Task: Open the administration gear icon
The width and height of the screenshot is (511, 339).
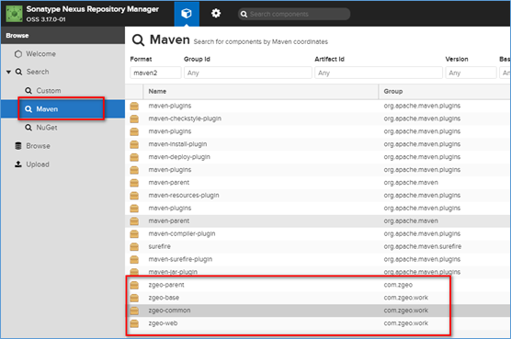Action: click(216, 14)
